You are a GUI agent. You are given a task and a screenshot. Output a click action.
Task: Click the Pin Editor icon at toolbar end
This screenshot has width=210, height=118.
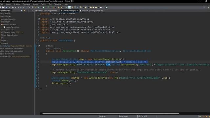pos(106,7)
